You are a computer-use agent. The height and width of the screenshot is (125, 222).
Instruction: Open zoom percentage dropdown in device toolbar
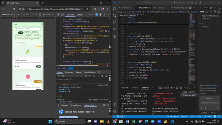(x=35, y=14)
